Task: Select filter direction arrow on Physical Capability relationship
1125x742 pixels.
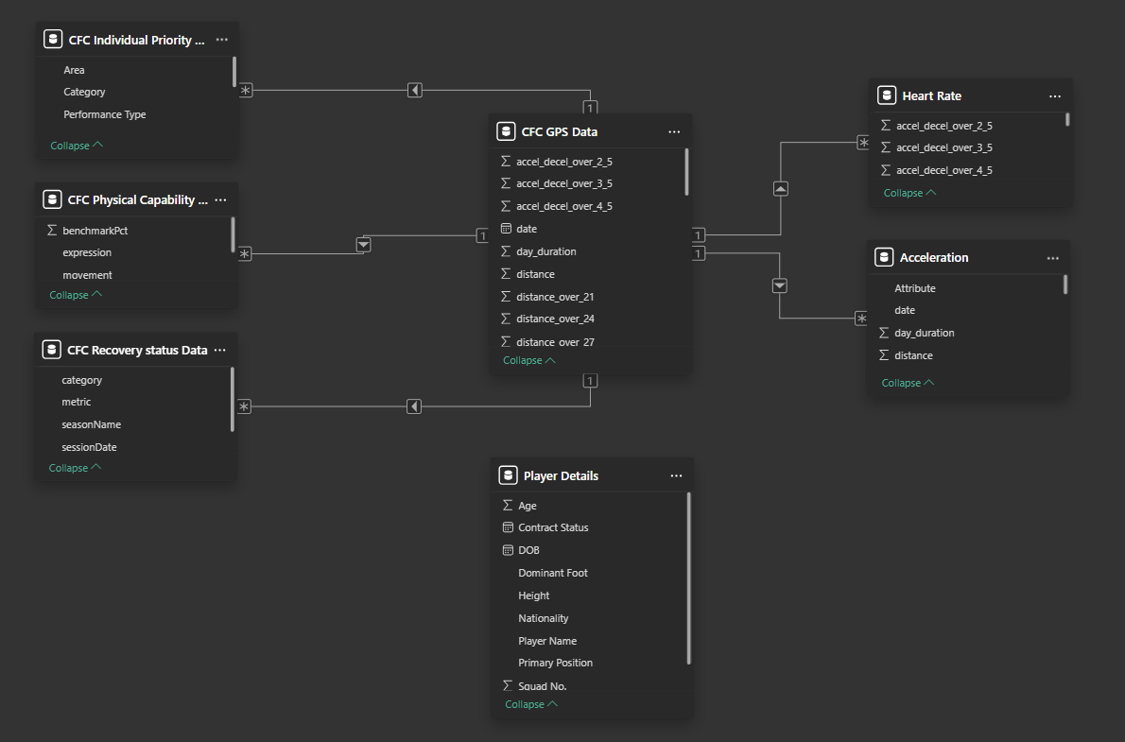Action: (364, 245)
